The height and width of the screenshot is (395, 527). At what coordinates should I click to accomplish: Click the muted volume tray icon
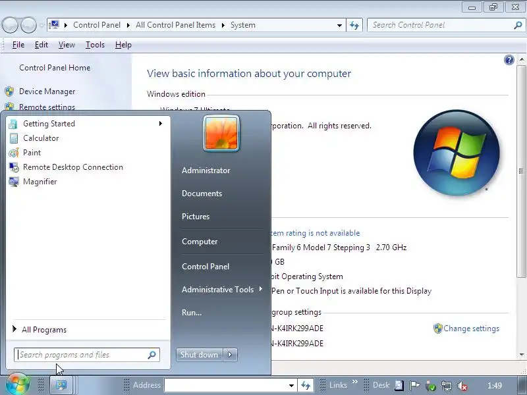point(462,386)
